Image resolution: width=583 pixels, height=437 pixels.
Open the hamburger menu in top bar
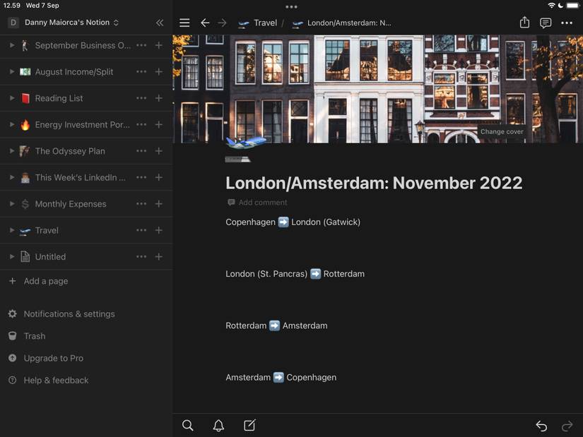pyautogui.click(x=184, y=23)
